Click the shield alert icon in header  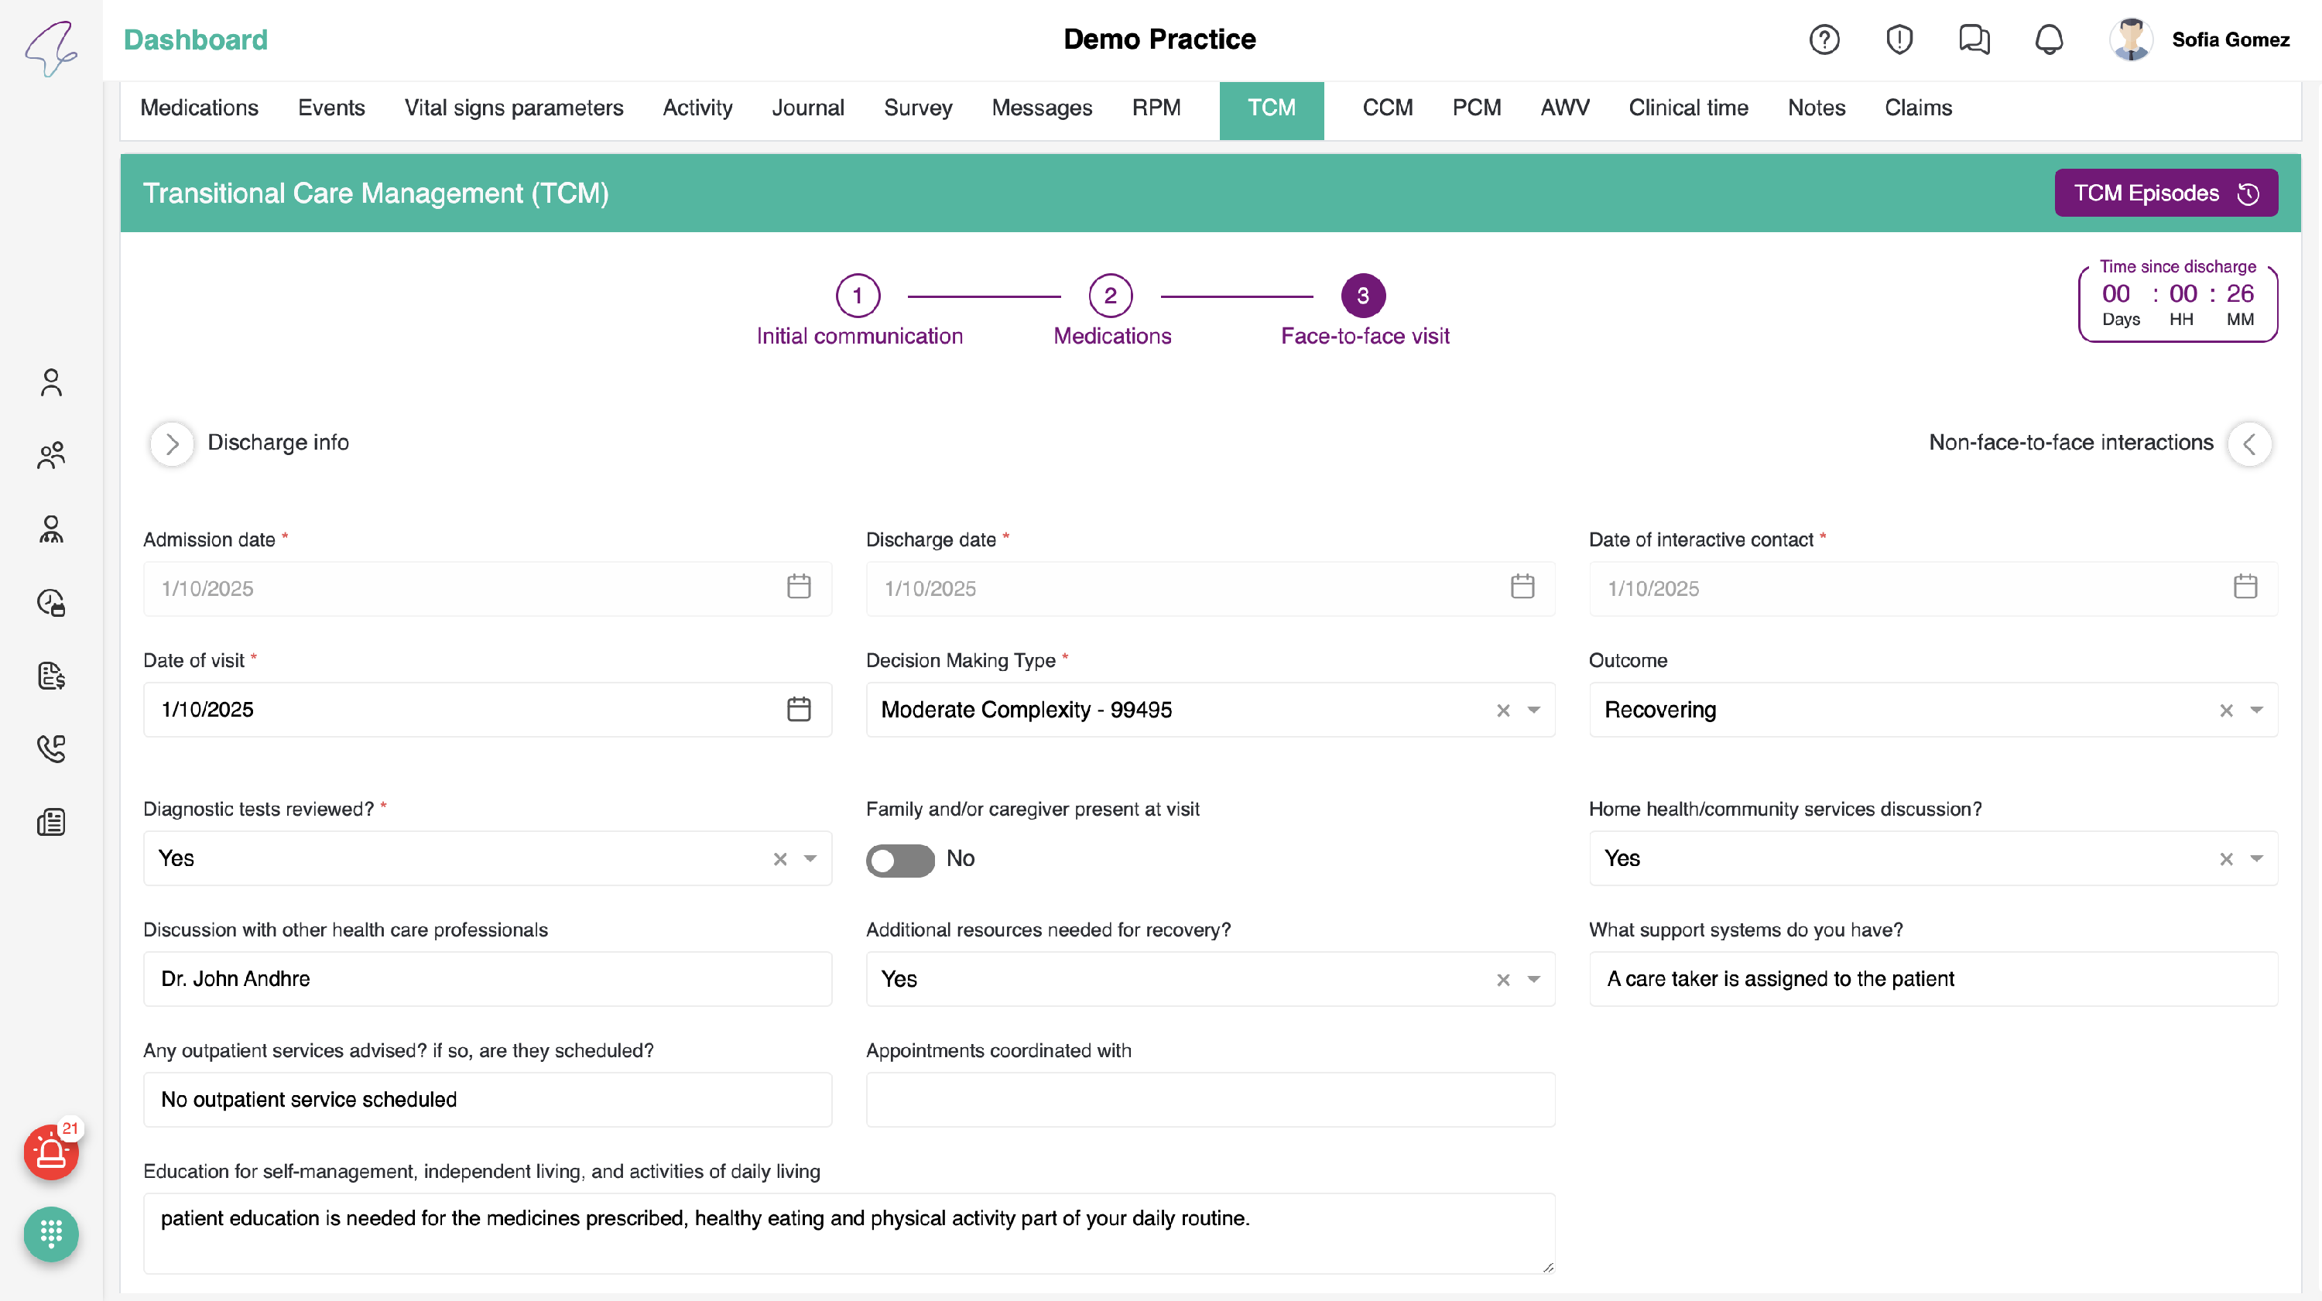pos(1899,39)
